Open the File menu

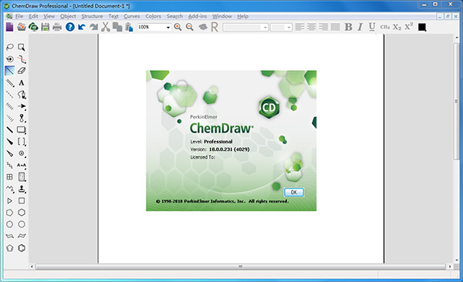coord(19,16)
